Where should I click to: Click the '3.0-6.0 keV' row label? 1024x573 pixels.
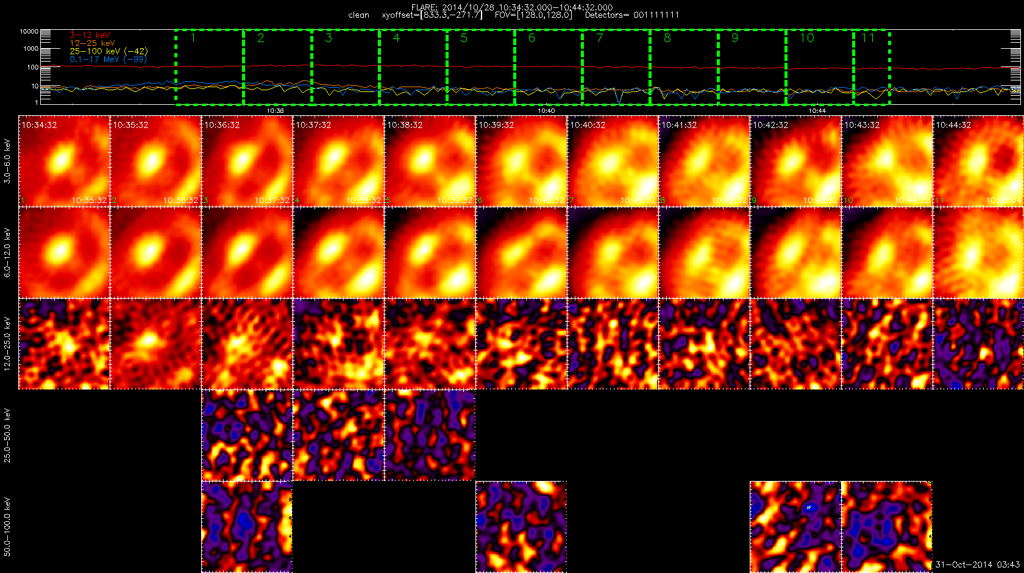(7, 162)
